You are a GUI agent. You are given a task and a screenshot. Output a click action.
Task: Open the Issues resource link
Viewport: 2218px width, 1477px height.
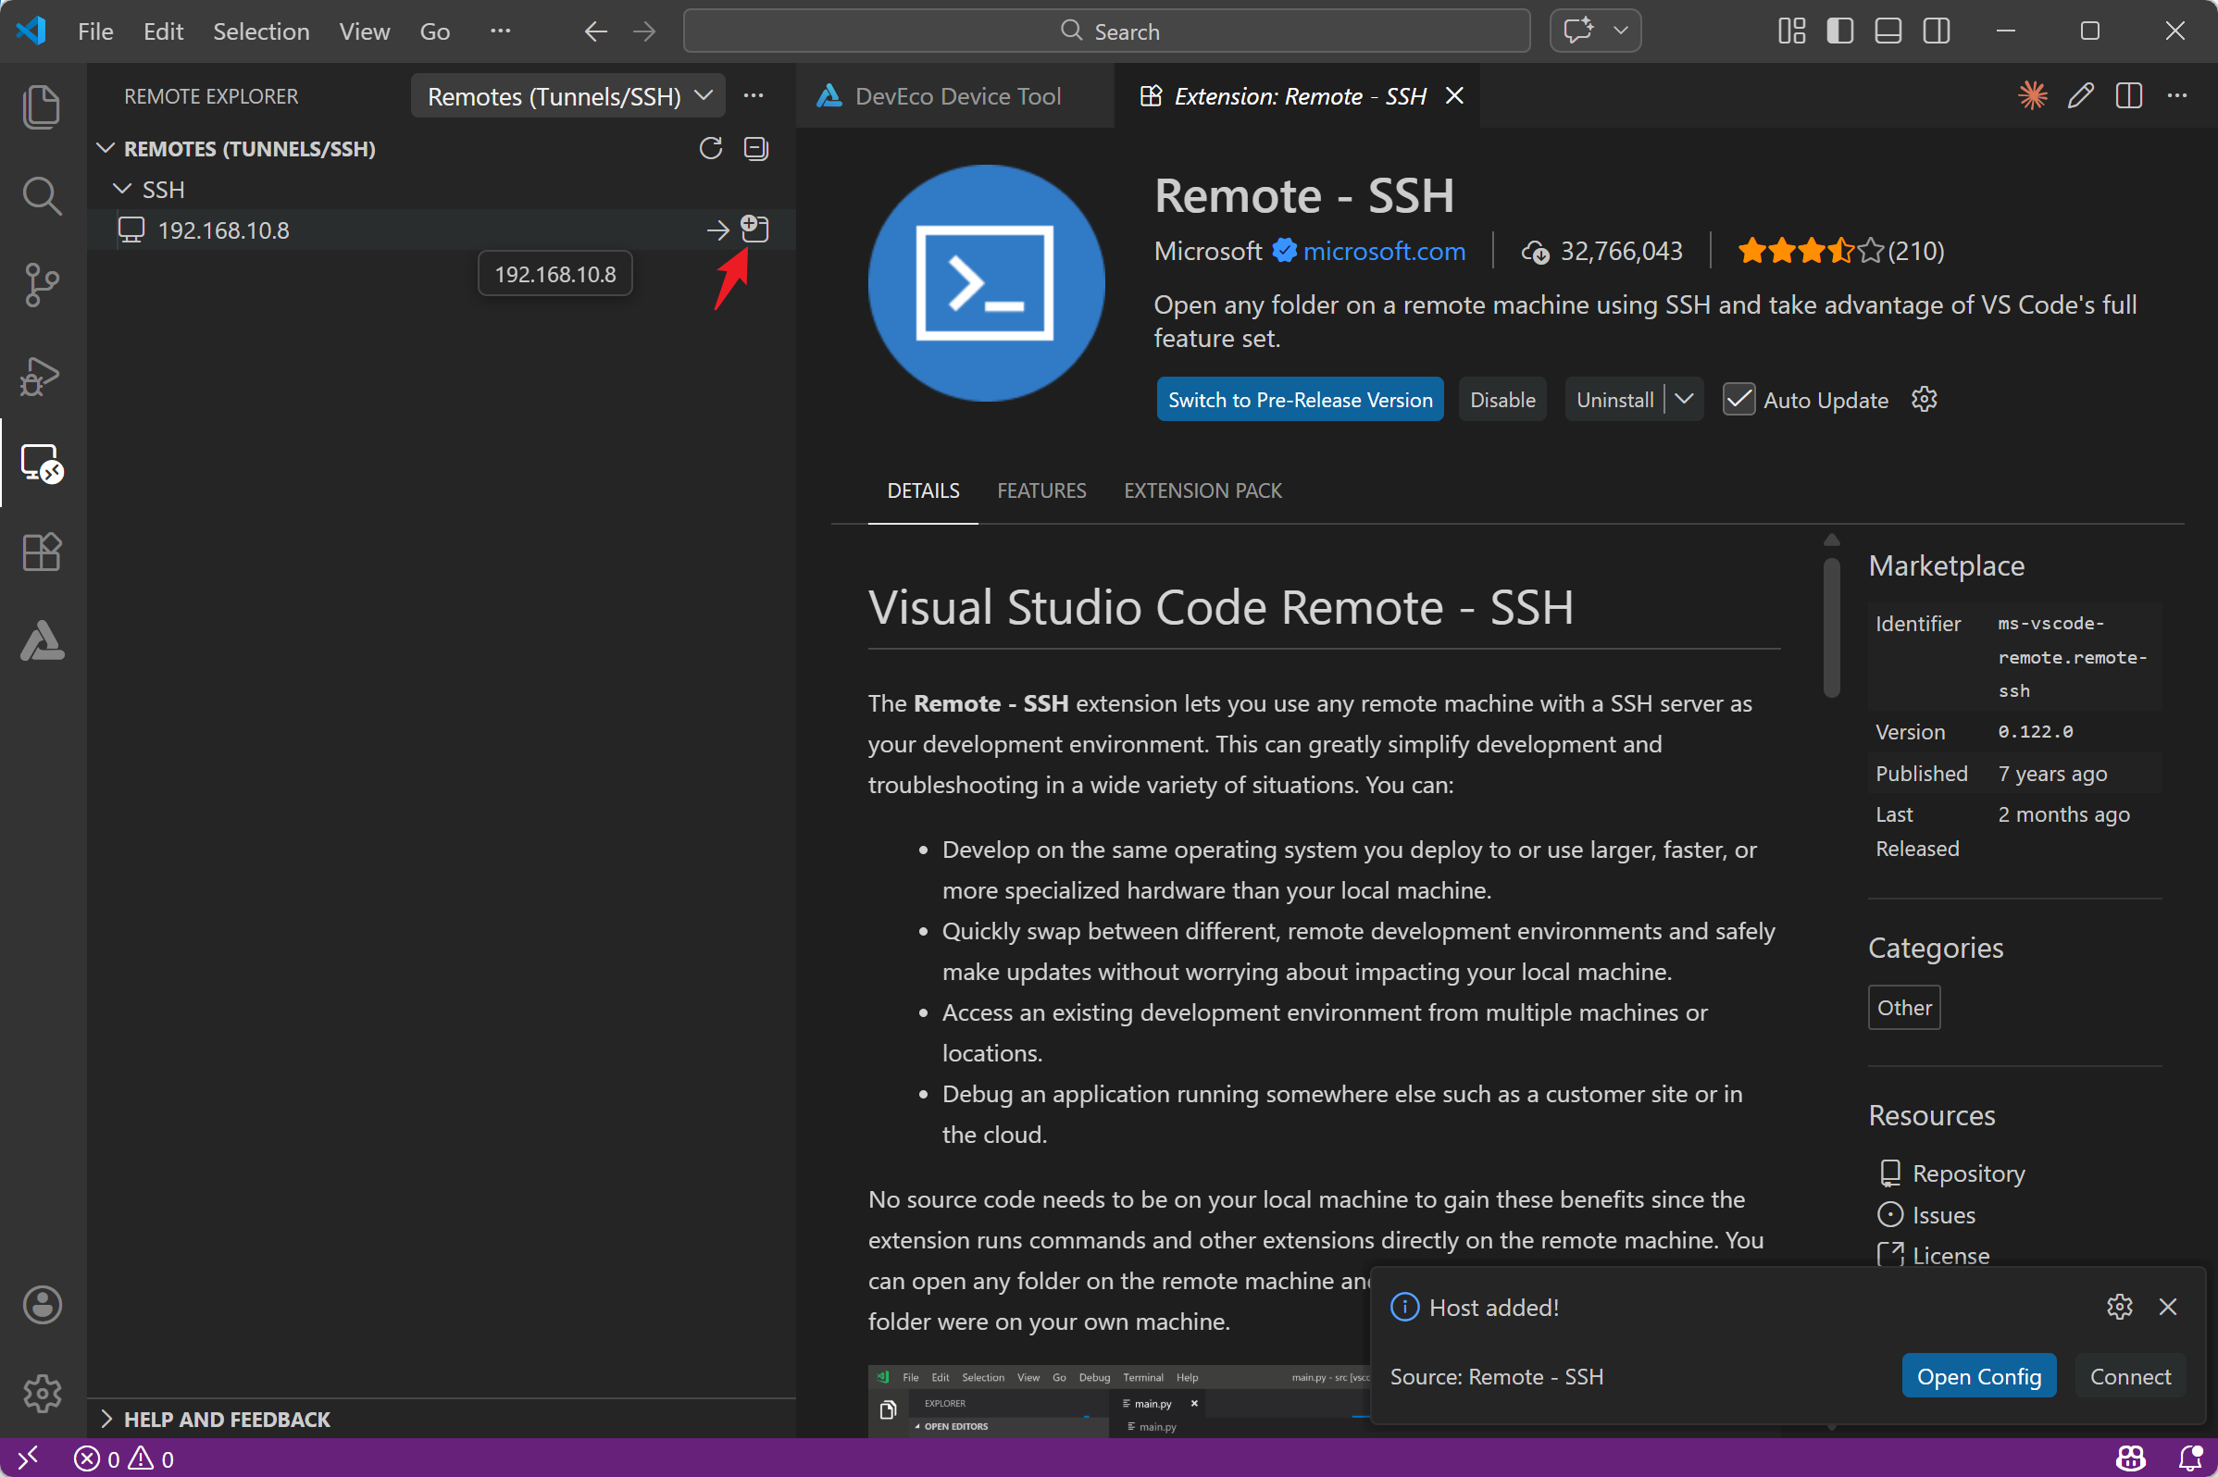coord(1943,1214)
